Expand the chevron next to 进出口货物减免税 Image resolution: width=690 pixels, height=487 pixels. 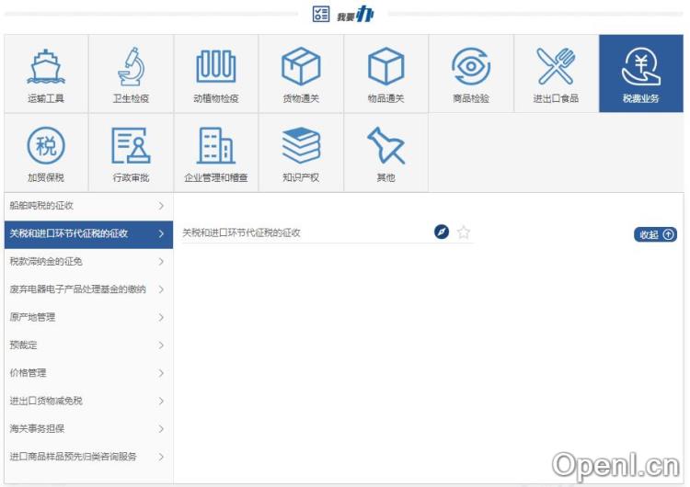pyautogui.click(x=161, y=401)
